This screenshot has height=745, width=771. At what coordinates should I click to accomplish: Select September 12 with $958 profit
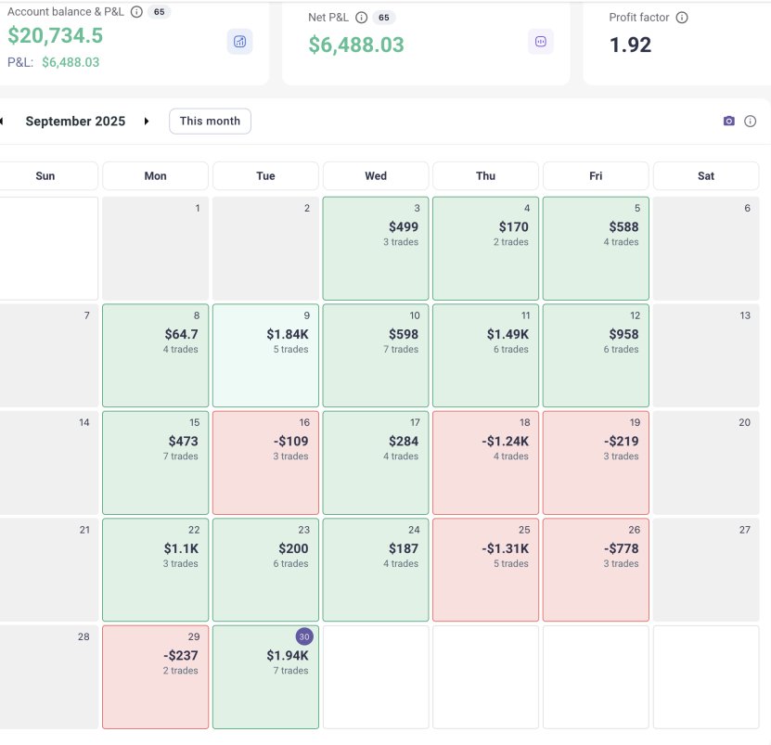coord(595,353)
